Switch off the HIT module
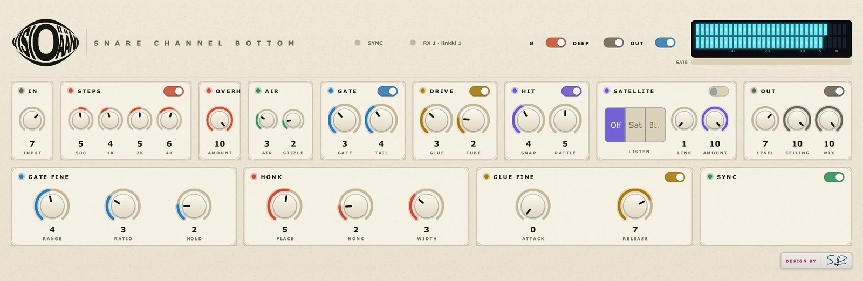 click(x=572, y=91)
